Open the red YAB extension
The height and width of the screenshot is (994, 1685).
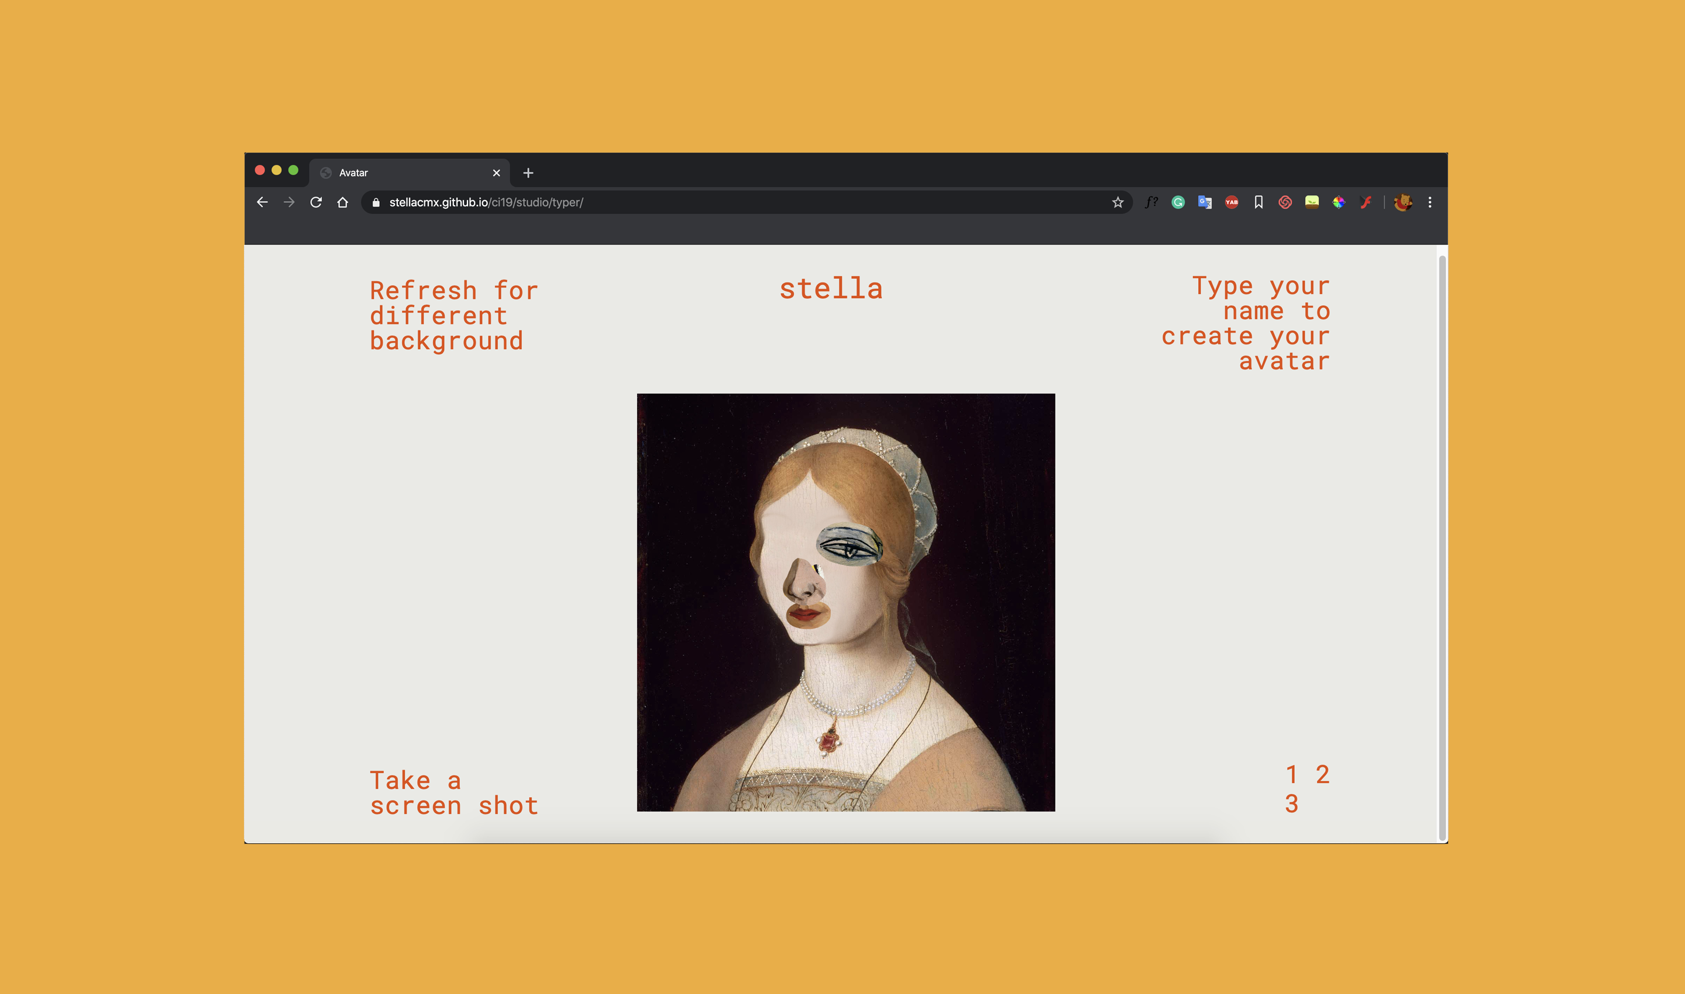(x=1231, y=202)
